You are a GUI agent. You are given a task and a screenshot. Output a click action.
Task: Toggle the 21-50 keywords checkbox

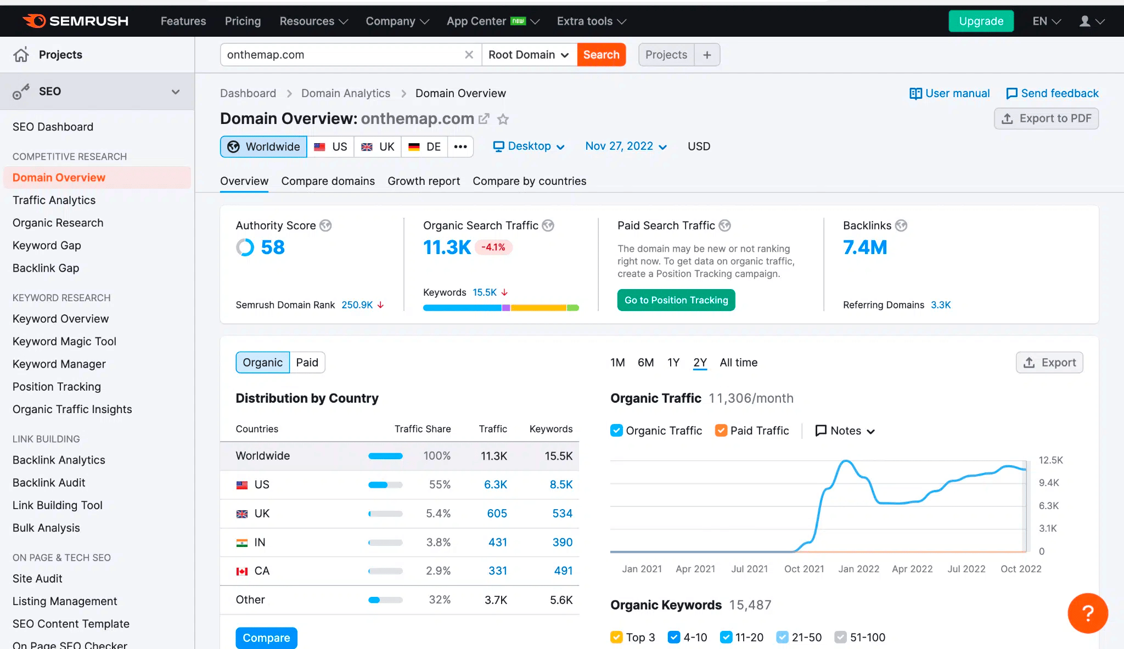coord(783,637)
